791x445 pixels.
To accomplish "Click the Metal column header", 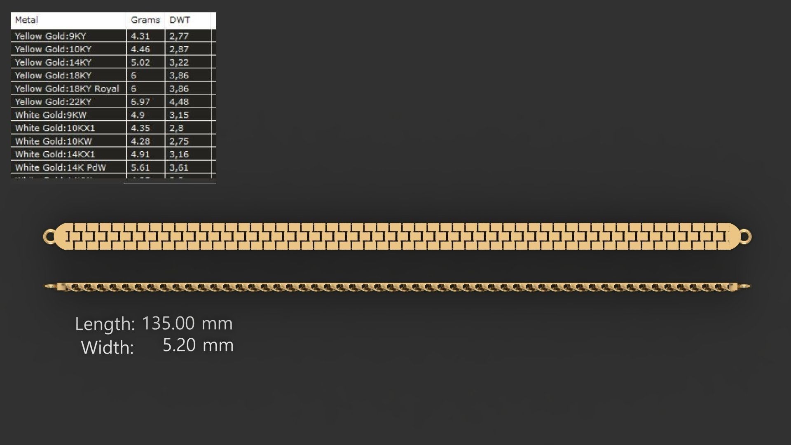I will pos(27,20).
